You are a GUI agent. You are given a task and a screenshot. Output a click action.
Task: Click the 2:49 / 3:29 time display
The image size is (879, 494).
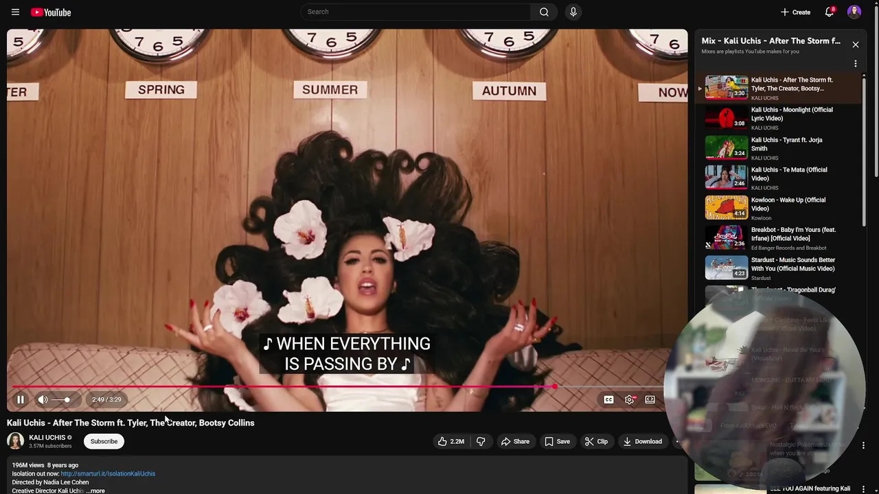[x=106, y=399]
